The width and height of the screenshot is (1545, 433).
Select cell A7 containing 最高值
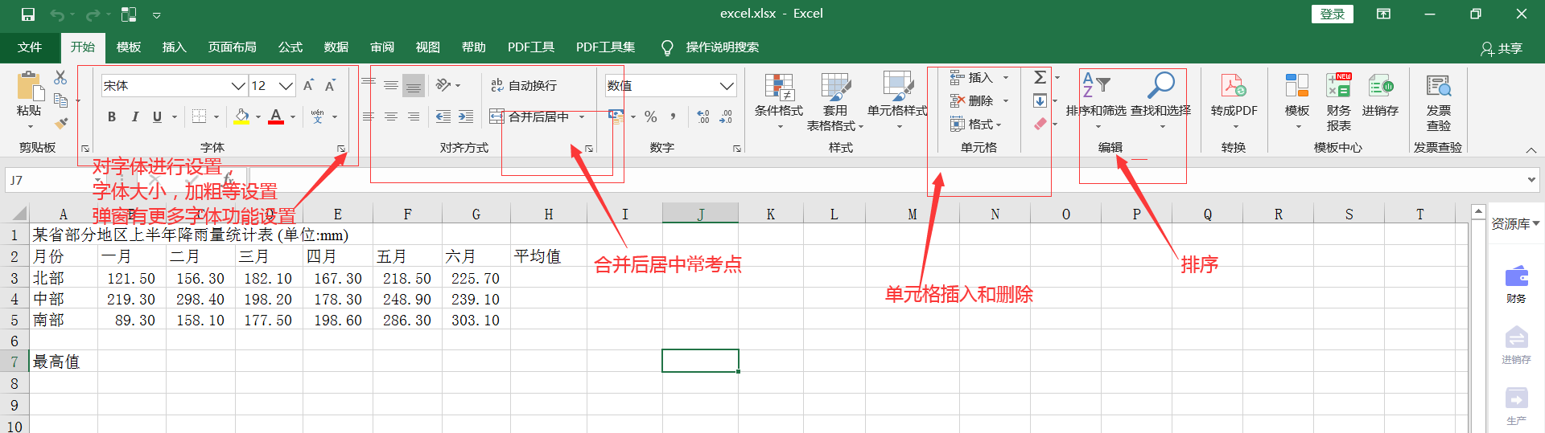(x=64, y=362)
